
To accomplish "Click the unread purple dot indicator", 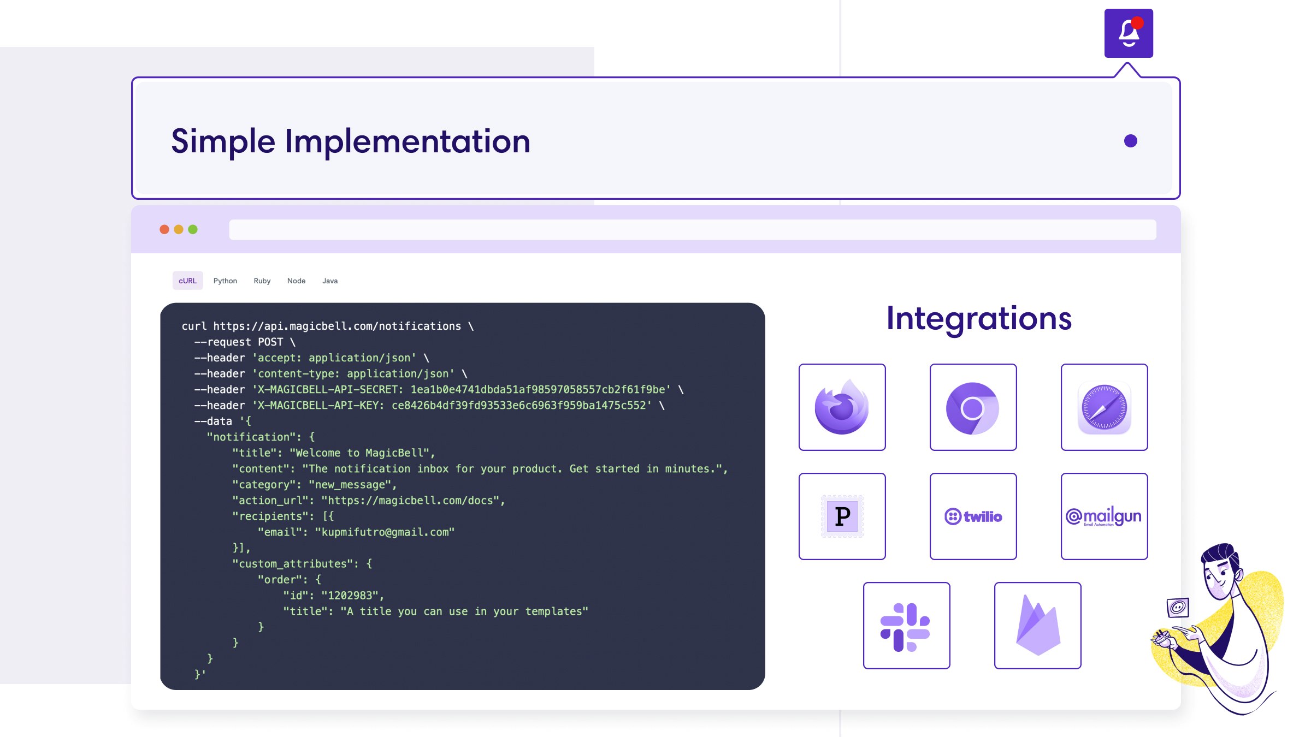I will click(1130, 141).
